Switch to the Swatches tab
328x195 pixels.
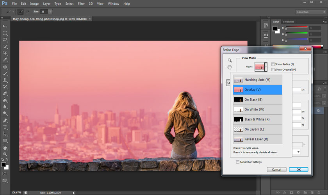[x=289, y=21]
